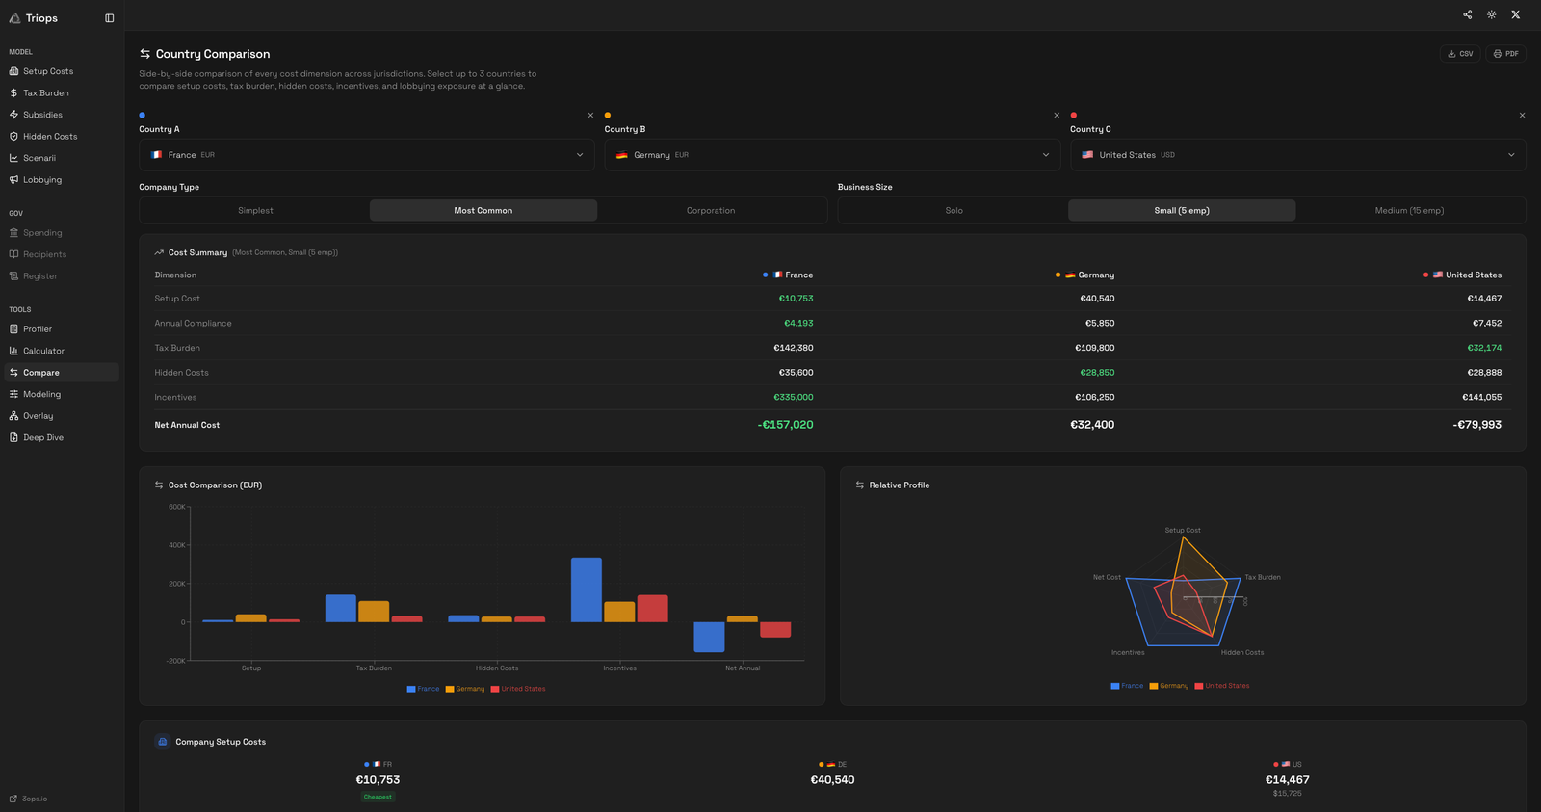Viewport: 1541px width, 812px height.
Task: Export comparison as PDF
Action: click(1504, 54)
